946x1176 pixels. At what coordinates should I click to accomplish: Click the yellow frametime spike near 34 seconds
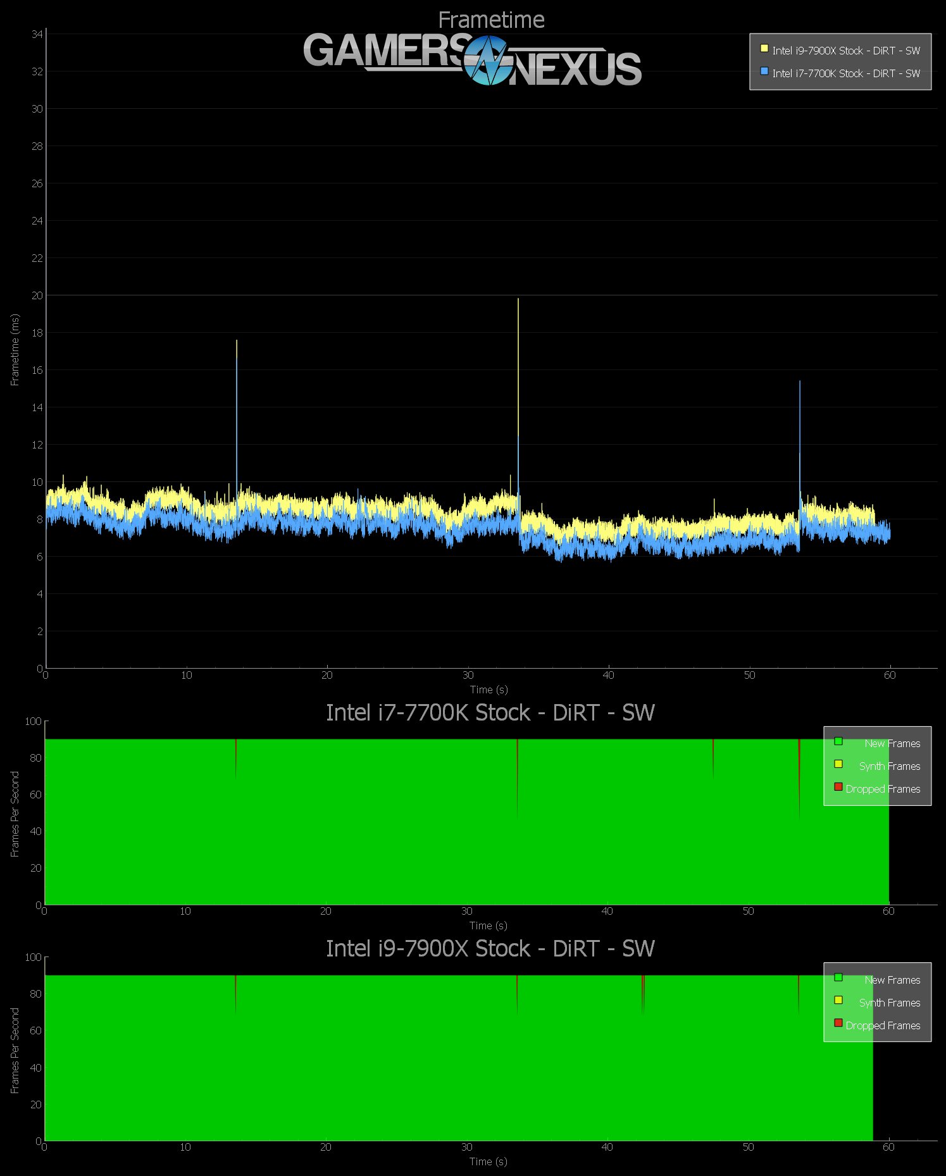(518, 367)
